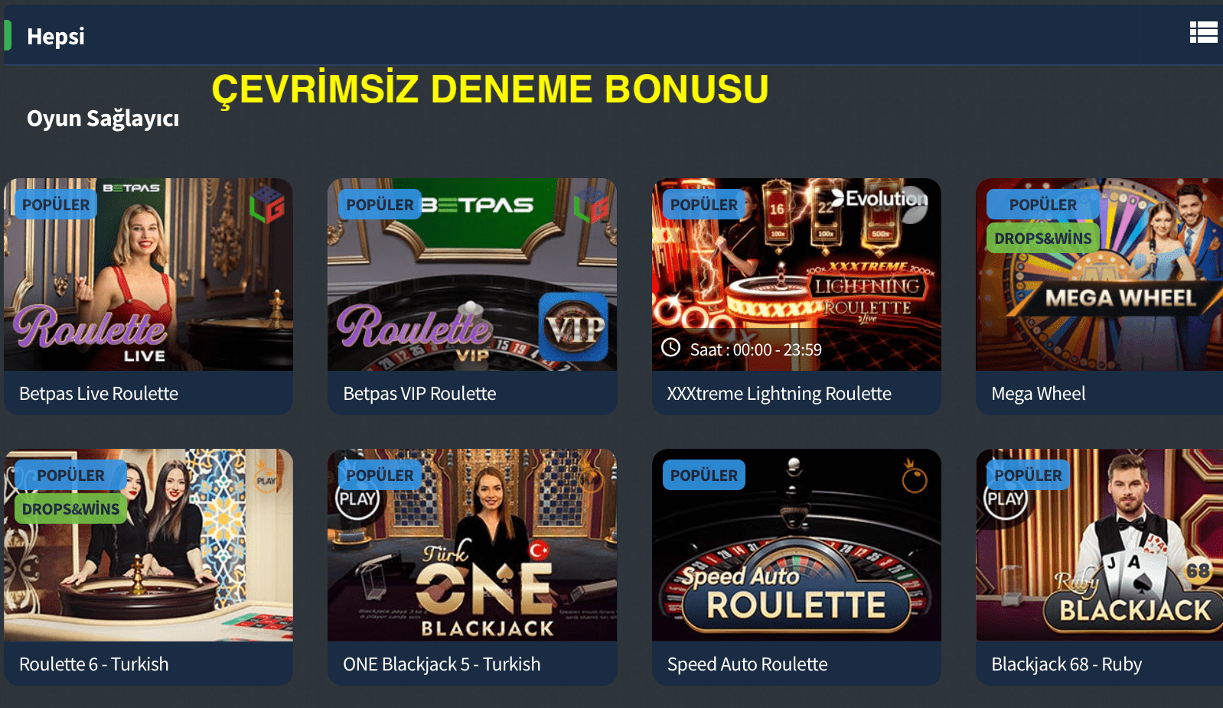Screen dimensions: 1223x708
Task: Click the ÇEVRİMSİZ DENEME BONUSU banner
Action: tap(490, 89)
